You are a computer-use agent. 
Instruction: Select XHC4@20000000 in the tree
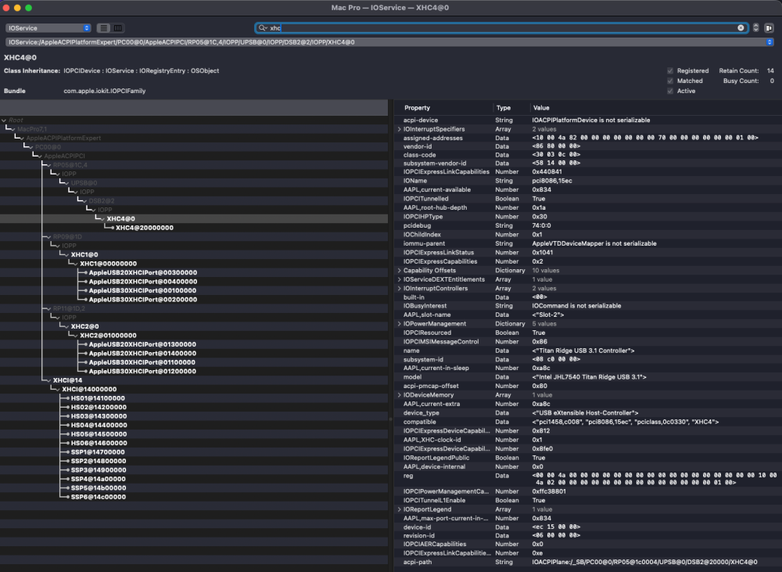(x=145, y=228)
